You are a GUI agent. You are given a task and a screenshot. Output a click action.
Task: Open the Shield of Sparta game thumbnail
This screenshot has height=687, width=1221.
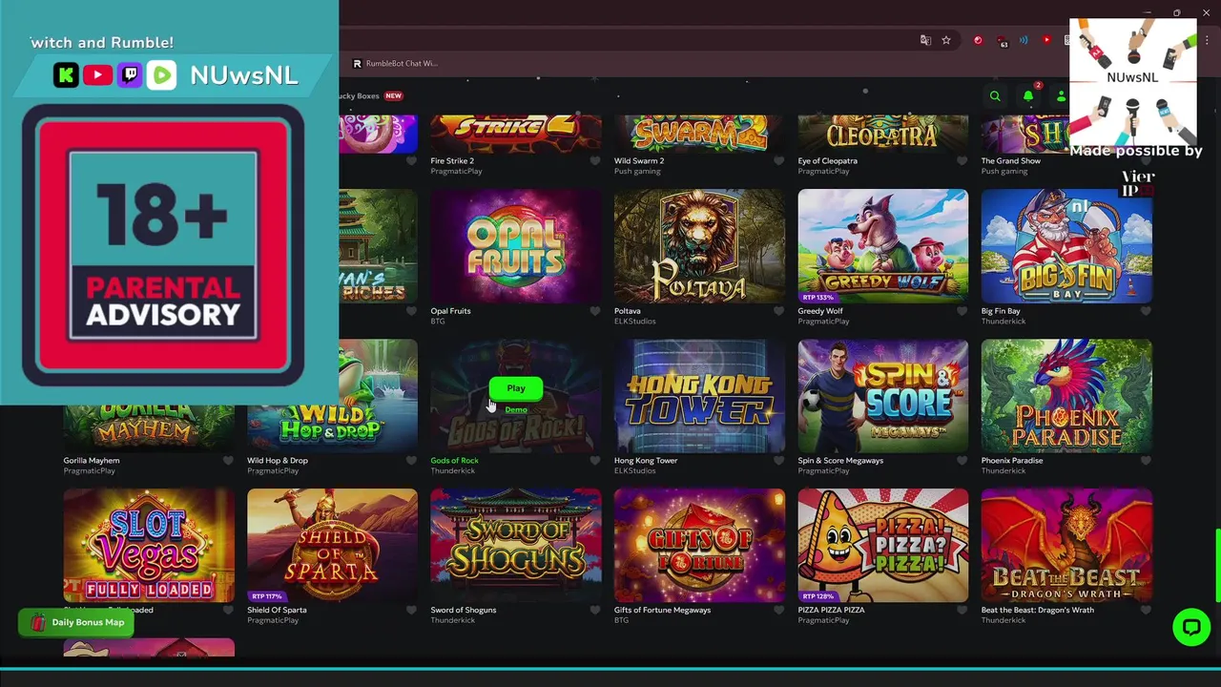[332, 546]
